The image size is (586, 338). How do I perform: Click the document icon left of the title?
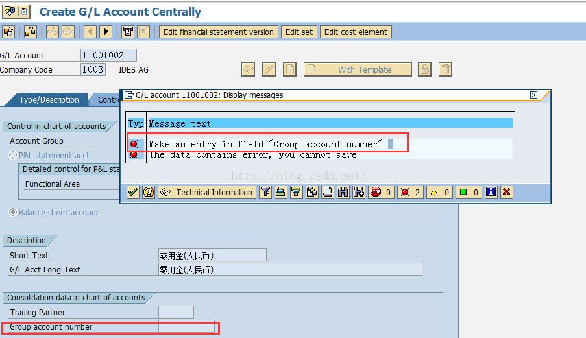click(x=24, y=11)
